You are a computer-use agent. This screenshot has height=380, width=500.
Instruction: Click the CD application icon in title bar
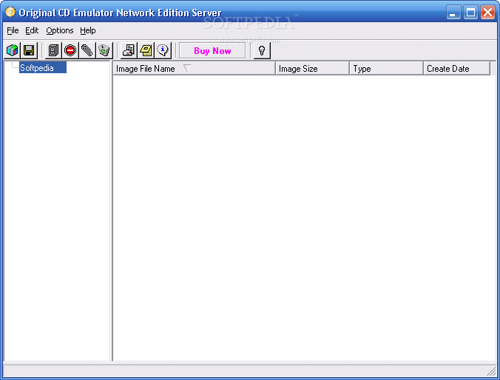(x=10, y=12)
